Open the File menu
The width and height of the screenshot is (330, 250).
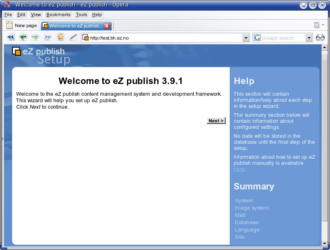point(8,15)
